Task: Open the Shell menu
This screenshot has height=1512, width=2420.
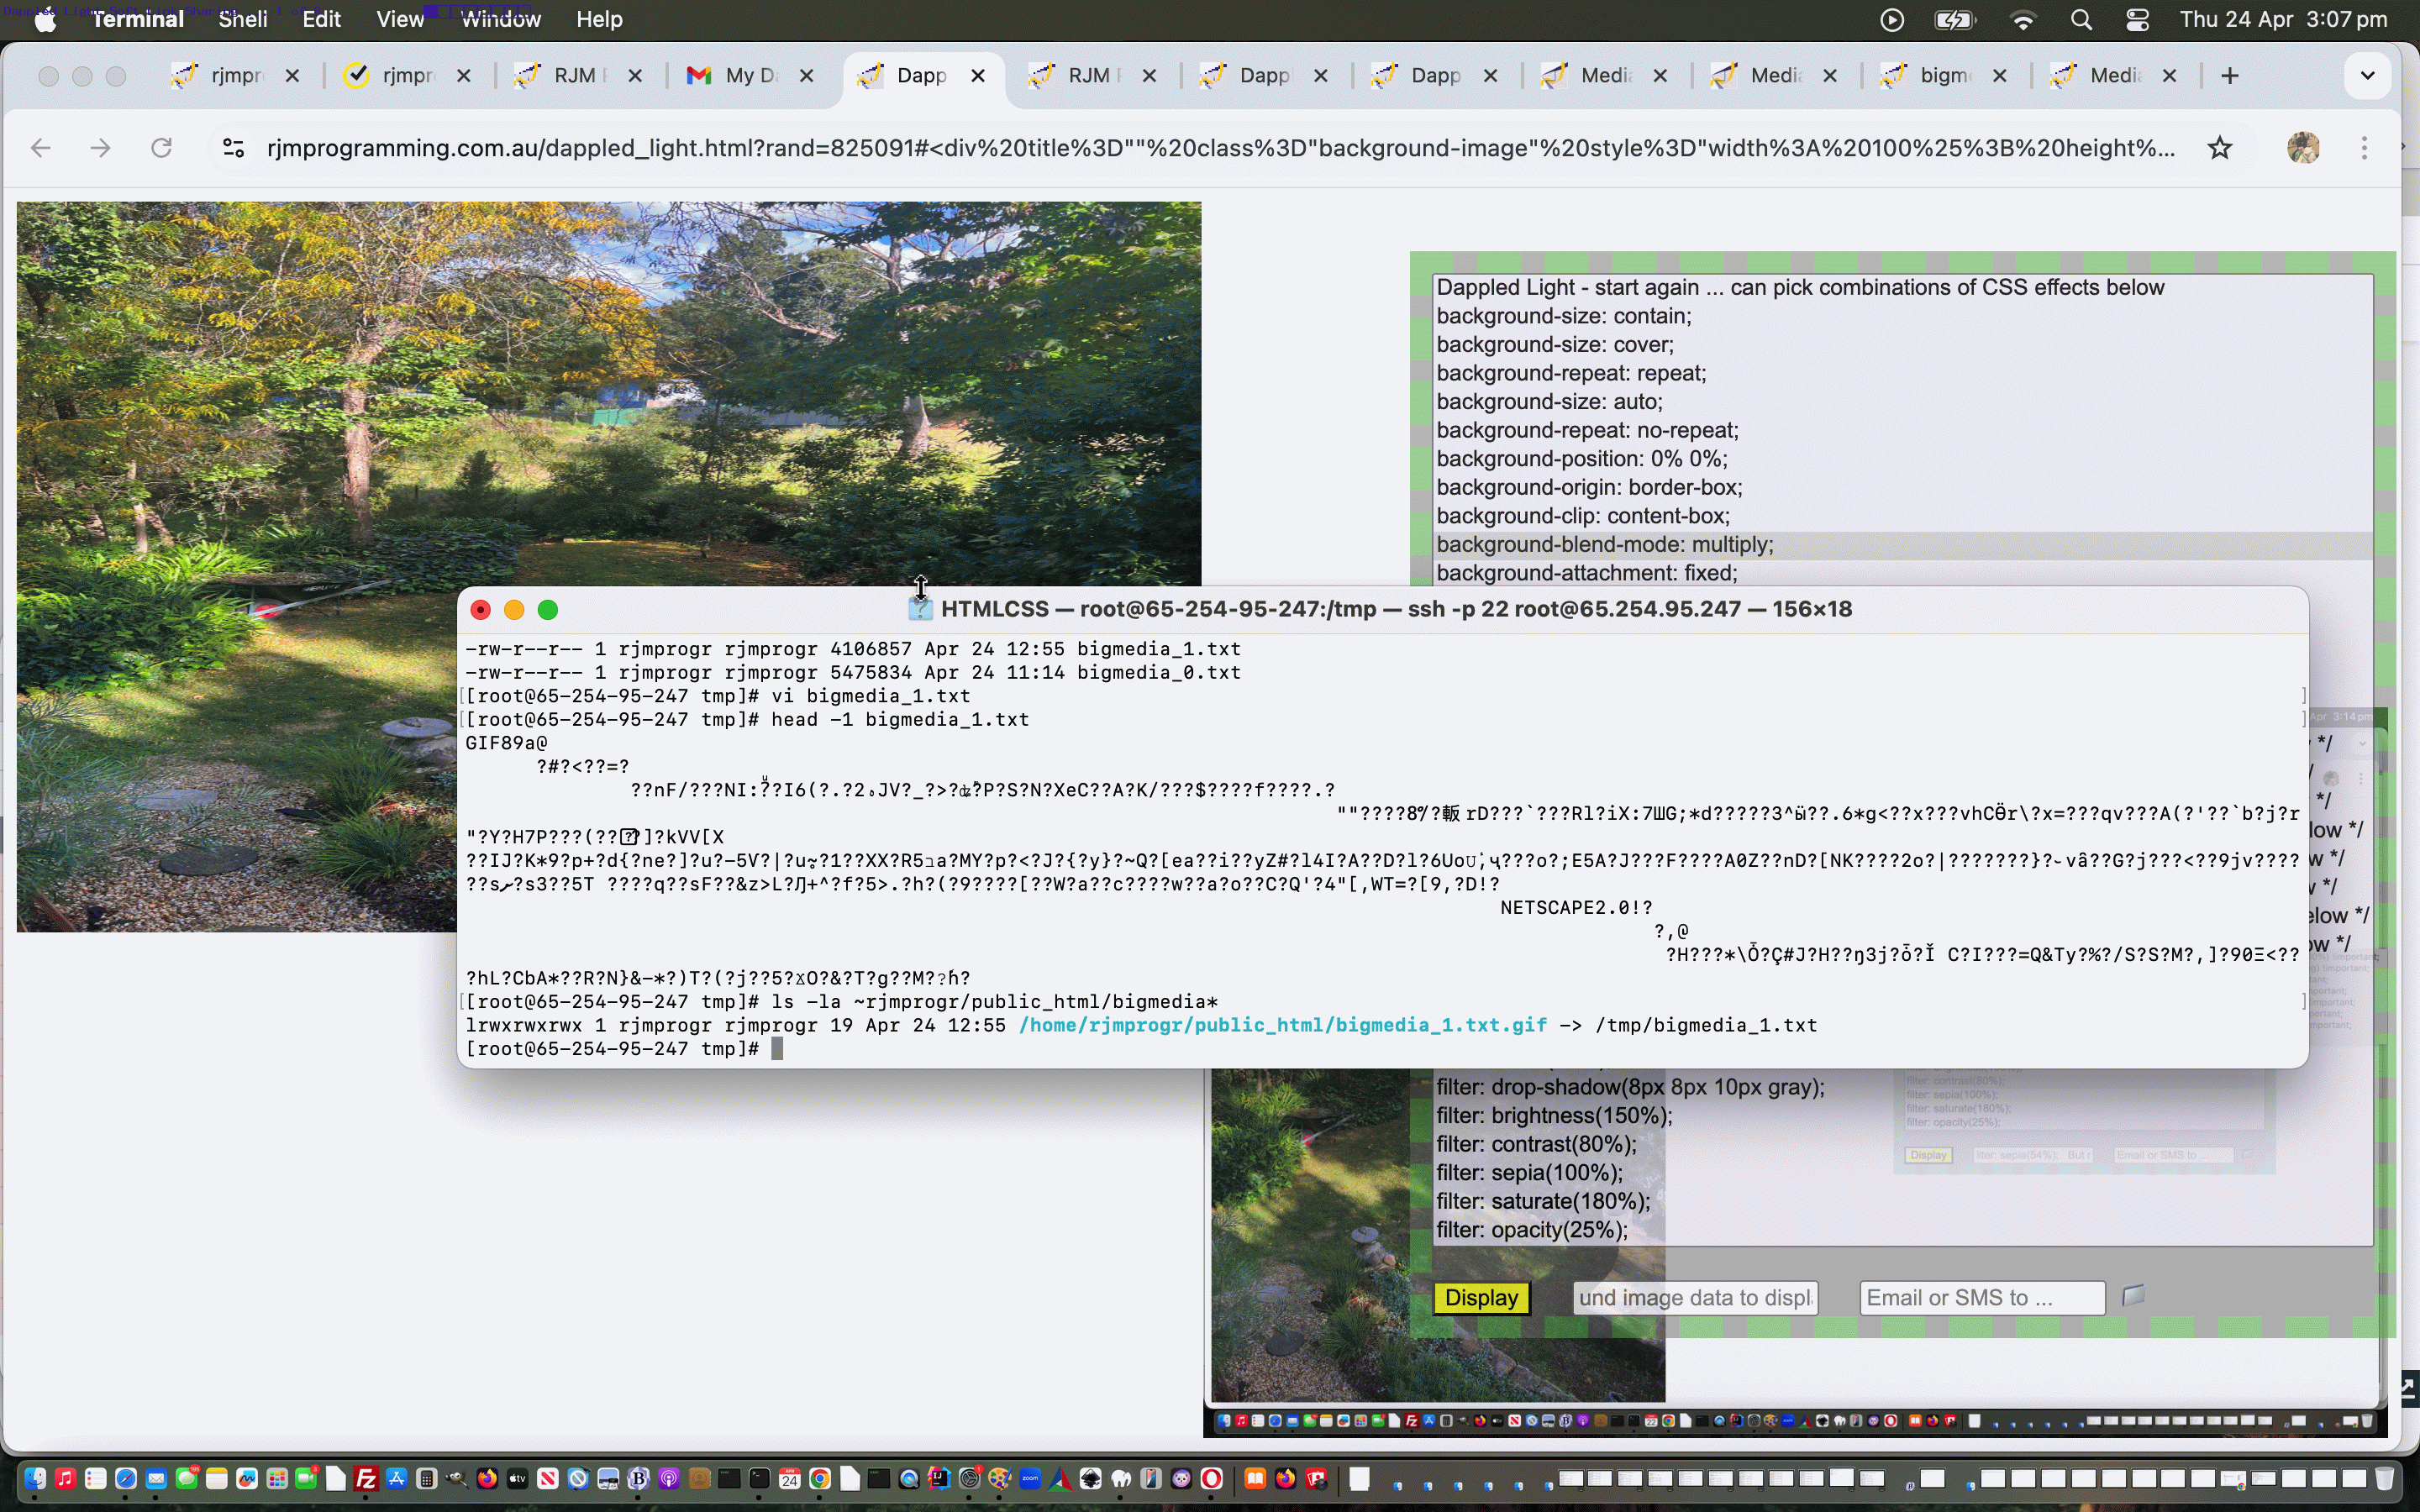Action: pos(242,19)
